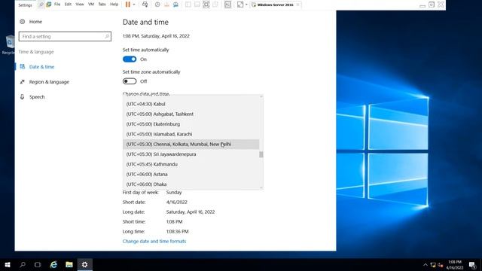This screenshot has width=482, height=271.
Task: Select (UTC+05:45) Kathmandu time zone
Action: [191, 164]
